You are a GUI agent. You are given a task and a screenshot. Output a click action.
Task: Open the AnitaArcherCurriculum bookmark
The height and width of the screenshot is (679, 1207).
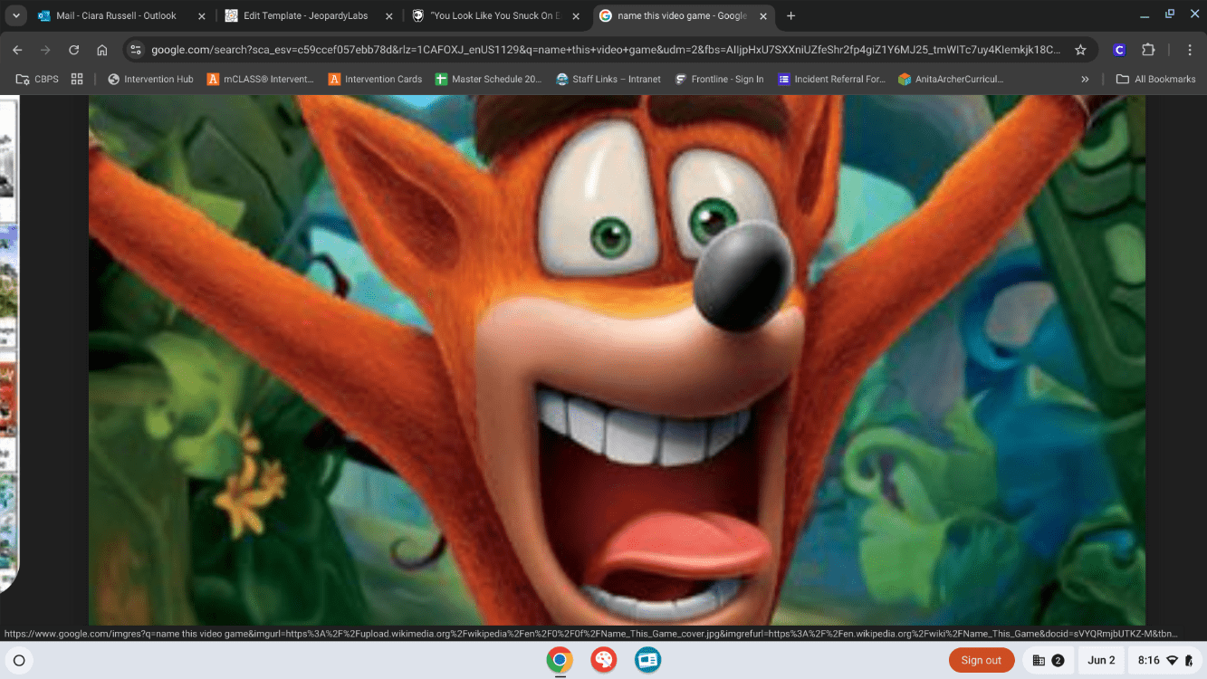950,79
